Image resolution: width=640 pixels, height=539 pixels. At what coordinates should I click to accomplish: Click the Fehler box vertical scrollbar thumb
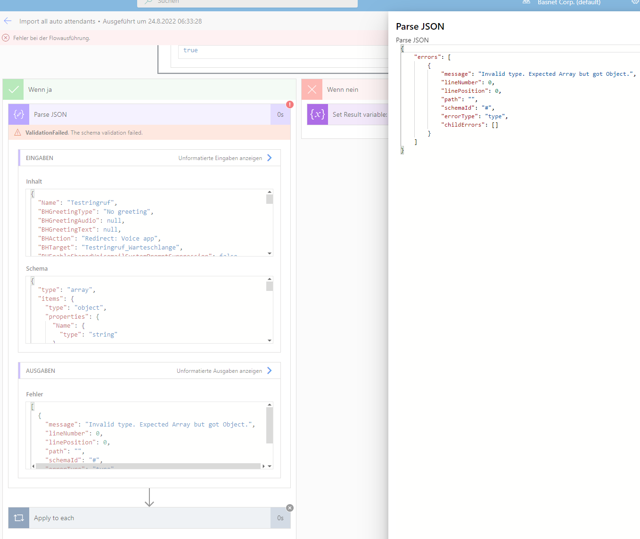point(270,426)
